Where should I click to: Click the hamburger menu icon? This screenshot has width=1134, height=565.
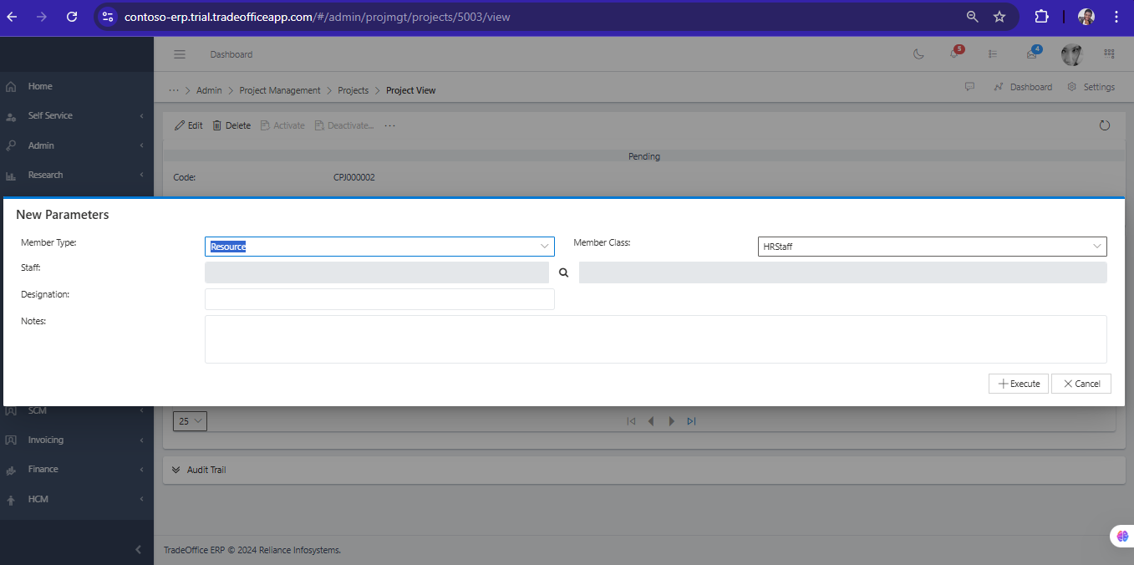[179, 54]
